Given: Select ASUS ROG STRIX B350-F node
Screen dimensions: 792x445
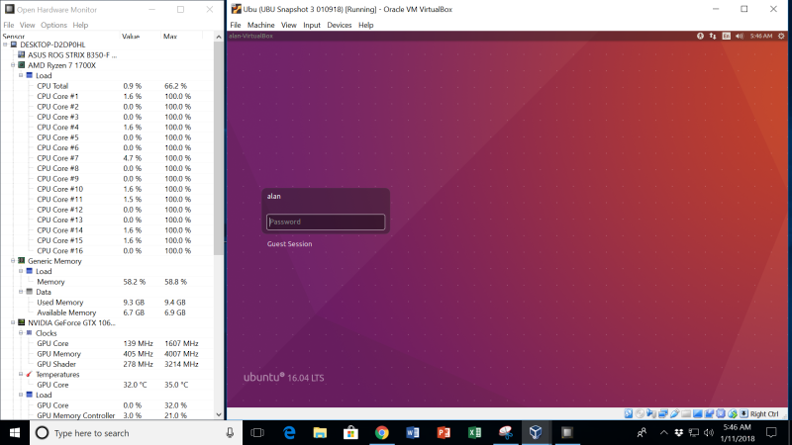Looking at the screenshot, I should tap(71, 55).
